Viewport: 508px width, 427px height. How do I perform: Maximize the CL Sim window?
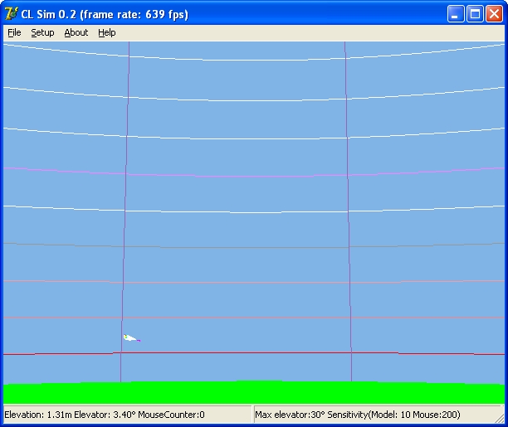[476, 14]
